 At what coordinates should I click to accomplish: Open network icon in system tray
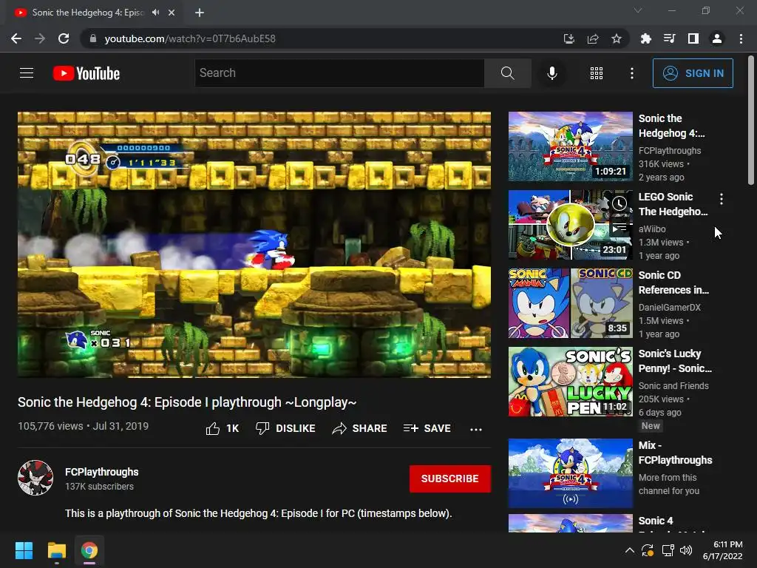(668, 550)
